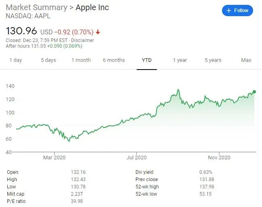The width and height of the screenshot is (262, 207).
Task: Switch to 1 year view
Action: [180, 60]
